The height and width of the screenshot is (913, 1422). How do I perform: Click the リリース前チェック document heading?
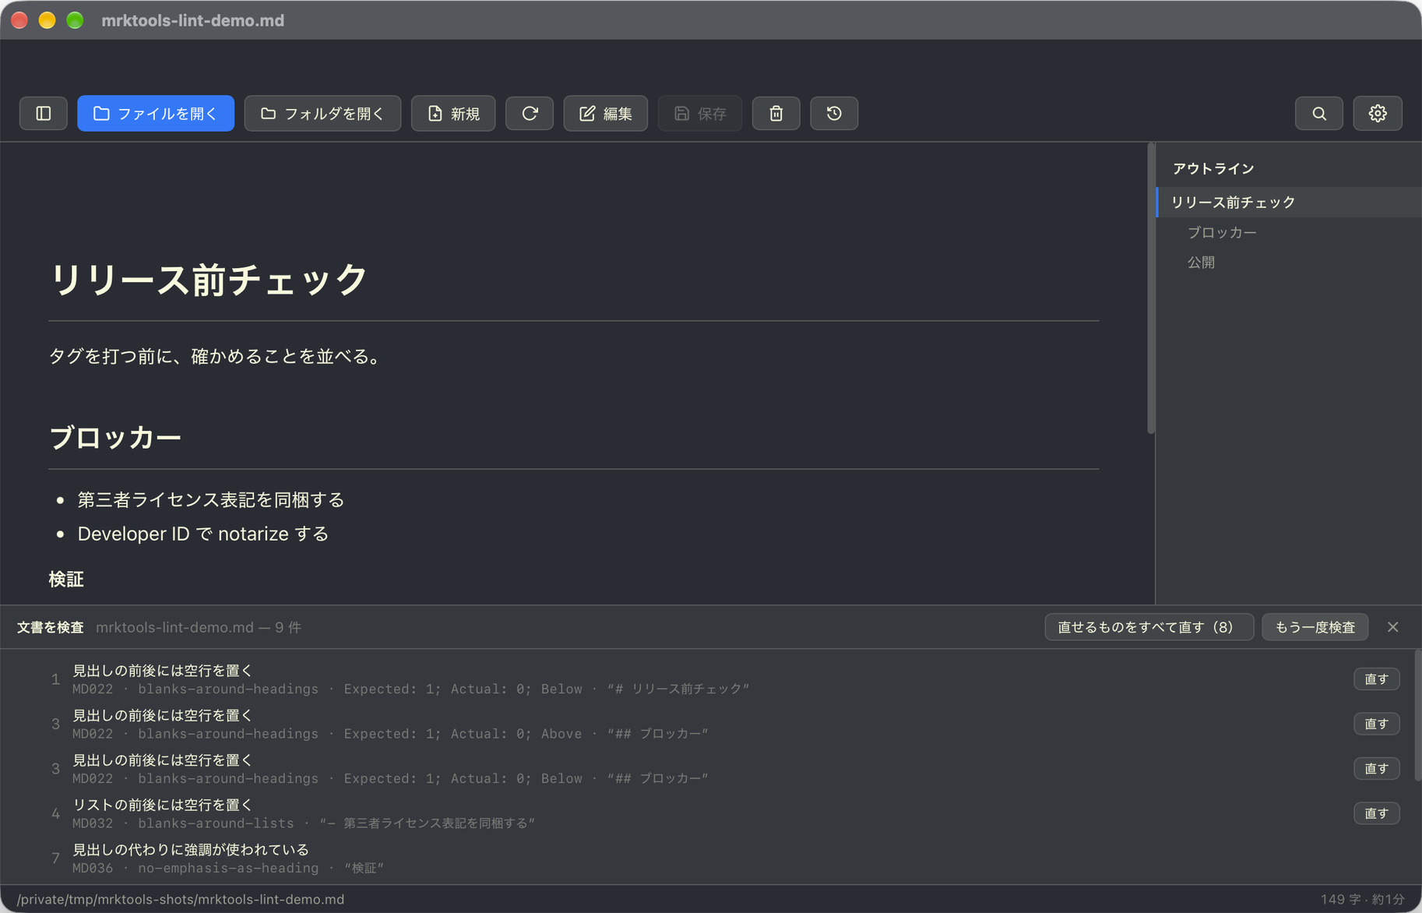[x=209, y=280]
